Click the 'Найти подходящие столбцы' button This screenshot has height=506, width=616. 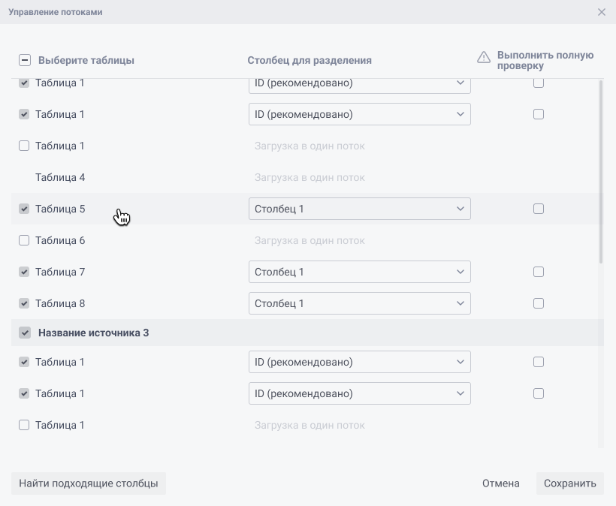(88, 483)
